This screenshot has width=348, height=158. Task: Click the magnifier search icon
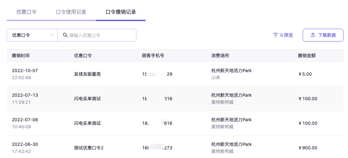coord(65,35)
